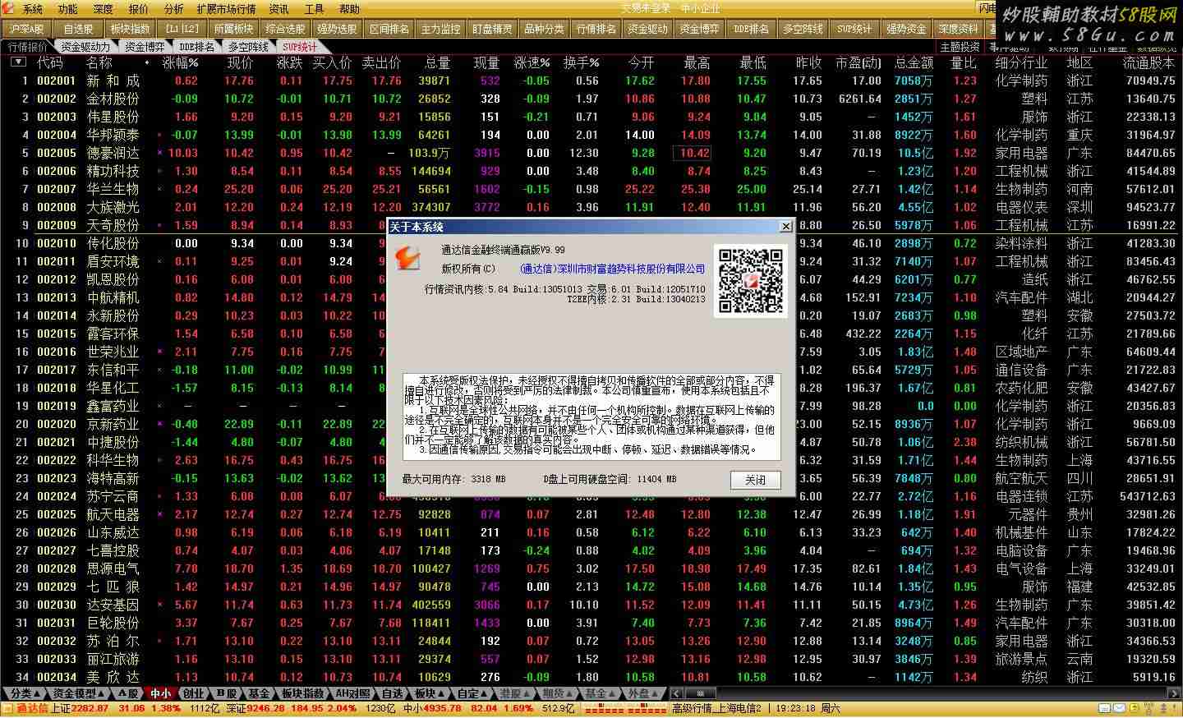Select the SUP统计 sub-tab
The width and height of the screenshot is (1183, 718).
[300, 47]
